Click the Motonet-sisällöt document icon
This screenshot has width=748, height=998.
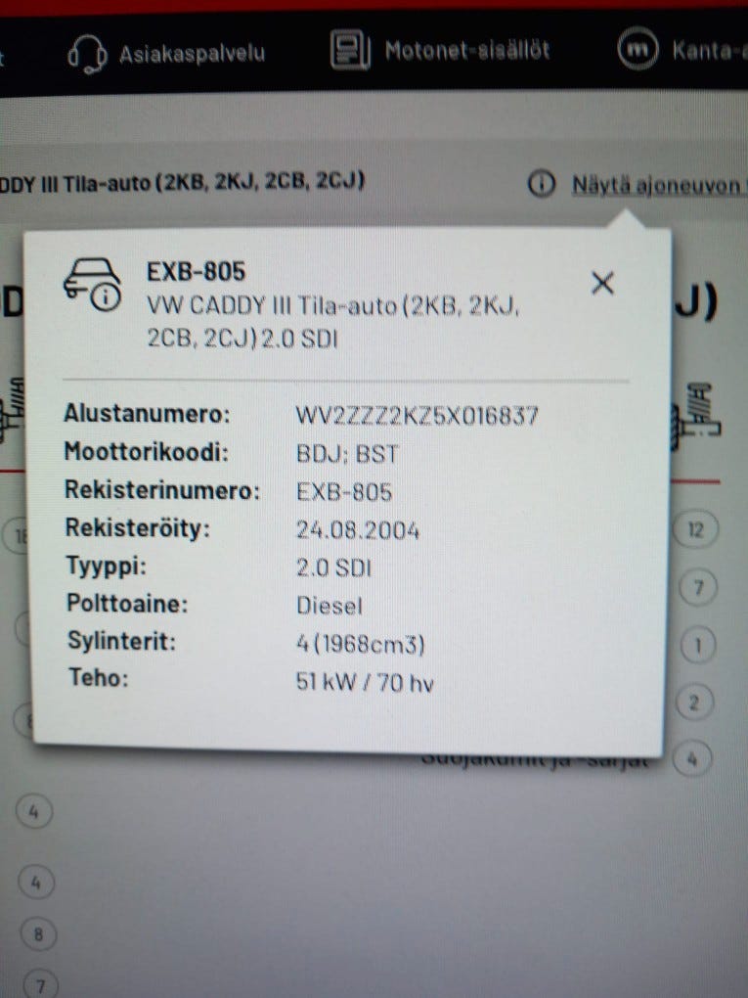pyautogui.click(x=350, y=50)
